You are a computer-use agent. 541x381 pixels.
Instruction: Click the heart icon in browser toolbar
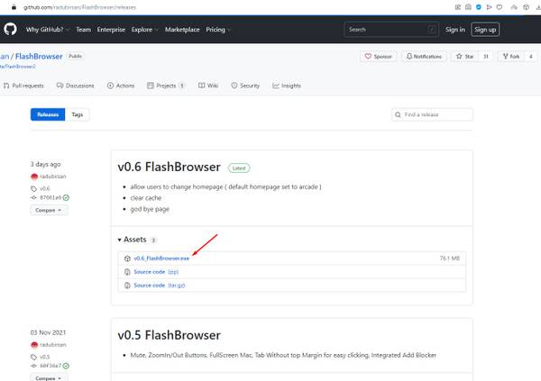[x=500, y=7]
